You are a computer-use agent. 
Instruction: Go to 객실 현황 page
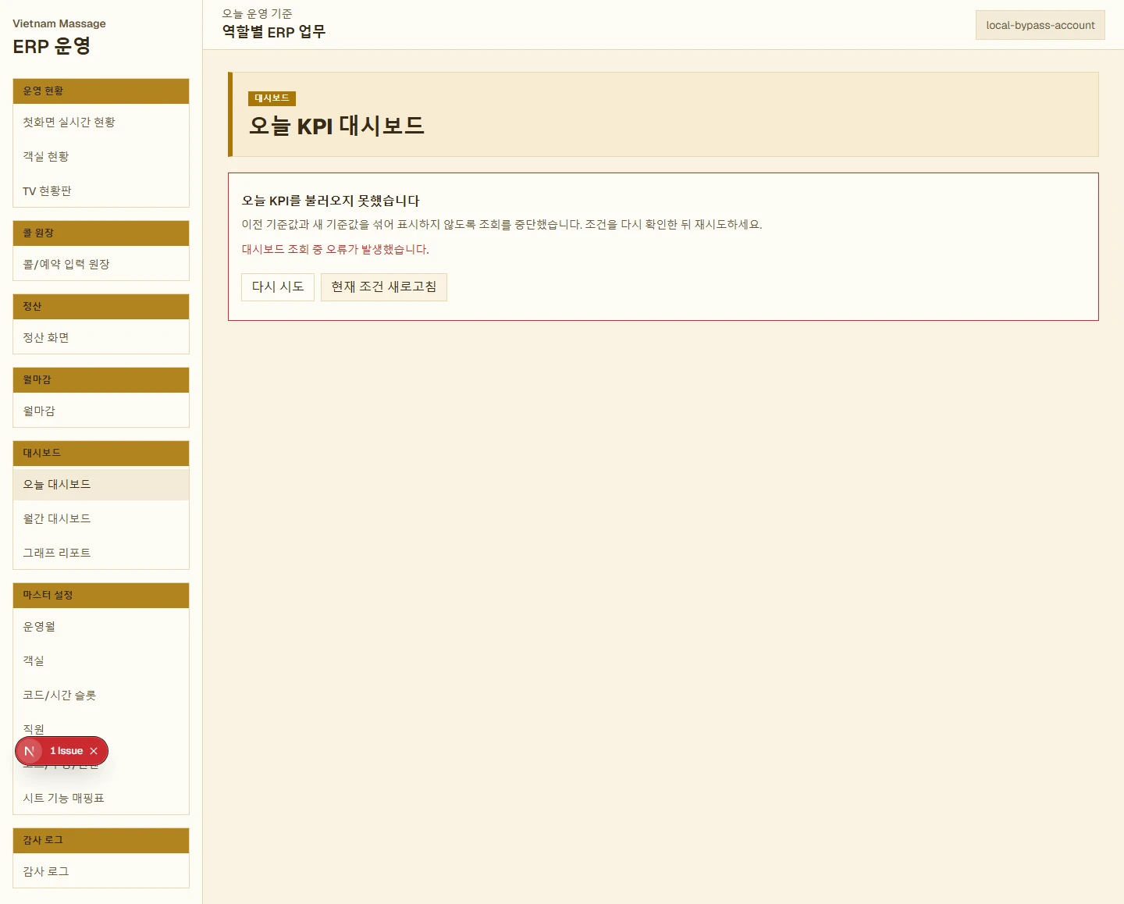point(101,156)
